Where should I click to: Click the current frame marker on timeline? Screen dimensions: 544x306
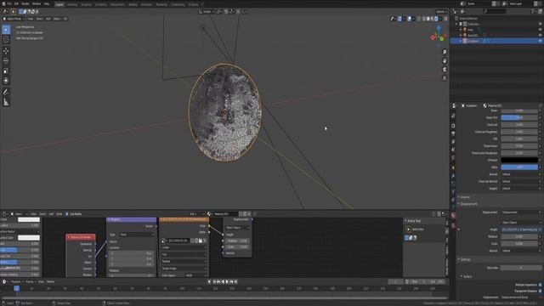16,288
